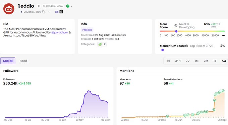Open the @reddio_com X profile link
This screenshot has width=228, height=125.
click(53, 6)
